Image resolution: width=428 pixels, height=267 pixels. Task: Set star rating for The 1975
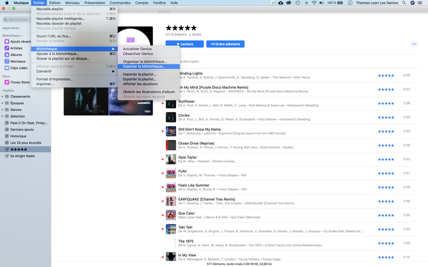pyautogui.click(x=386, y=243)
